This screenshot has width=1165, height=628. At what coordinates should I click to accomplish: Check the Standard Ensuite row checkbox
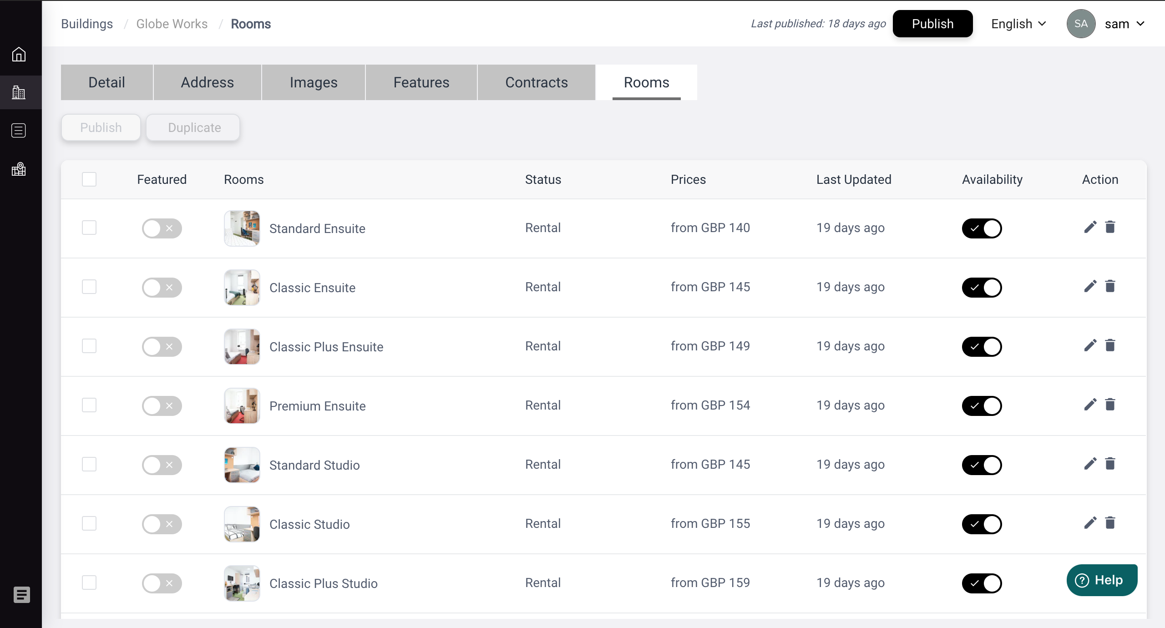89,228
